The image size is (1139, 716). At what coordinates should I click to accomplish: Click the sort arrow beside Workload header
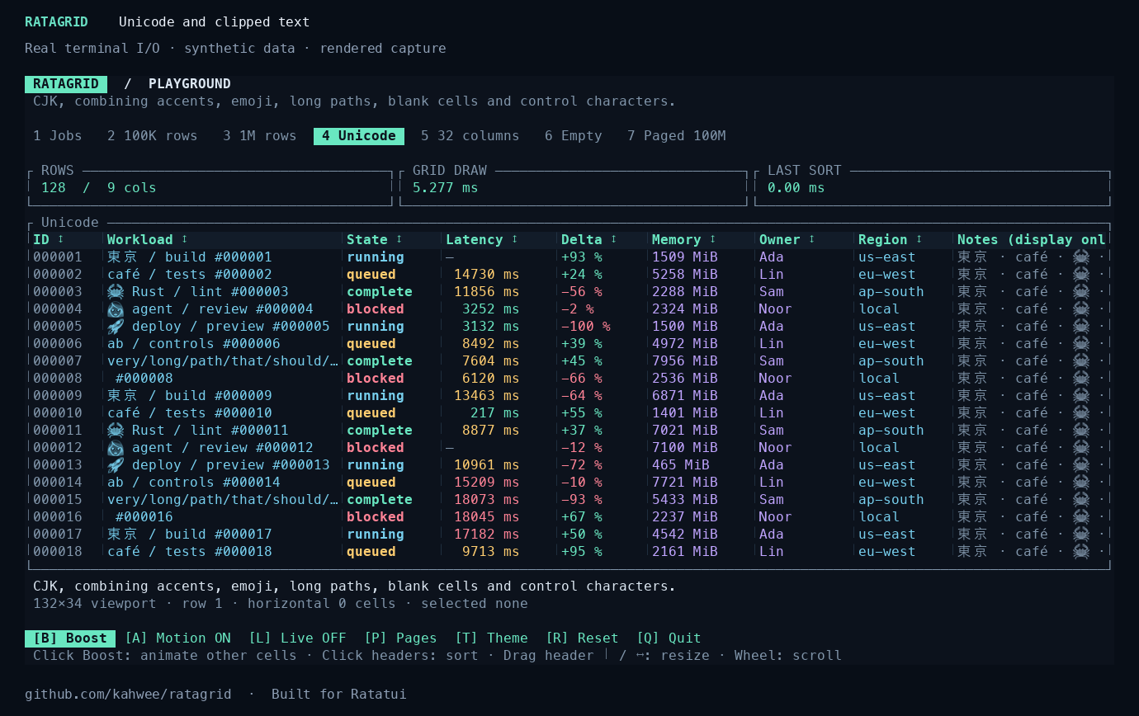[185, 239]
